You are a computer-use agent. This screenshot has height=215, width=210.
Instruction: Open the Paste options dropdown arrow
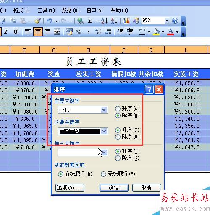[x=30, y=21]
